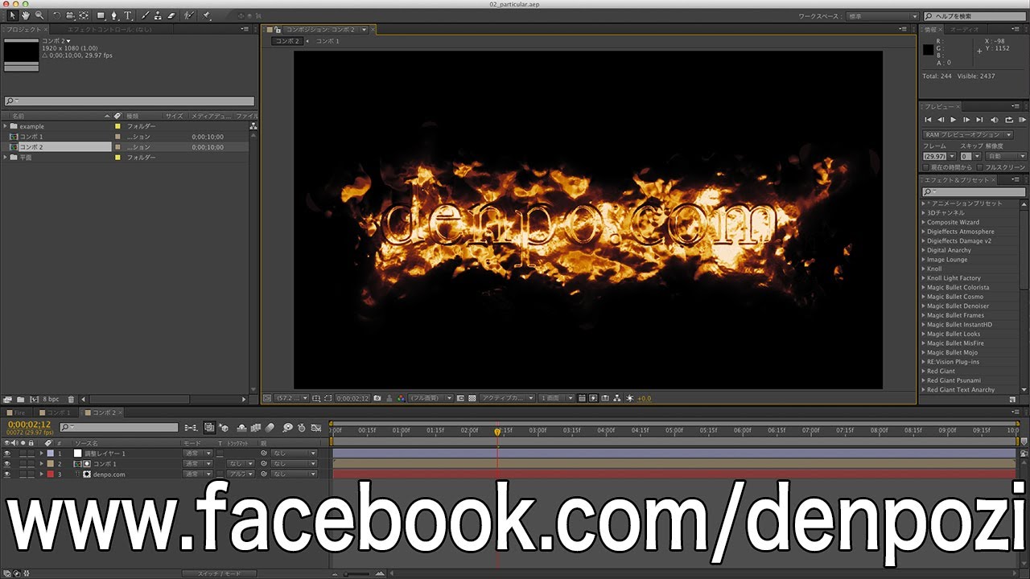Image resolution: width=1030 pixels, height=579 pixels.
Task: Open the comp mini-flowchart icon in timeline
Action: point(191,428)
